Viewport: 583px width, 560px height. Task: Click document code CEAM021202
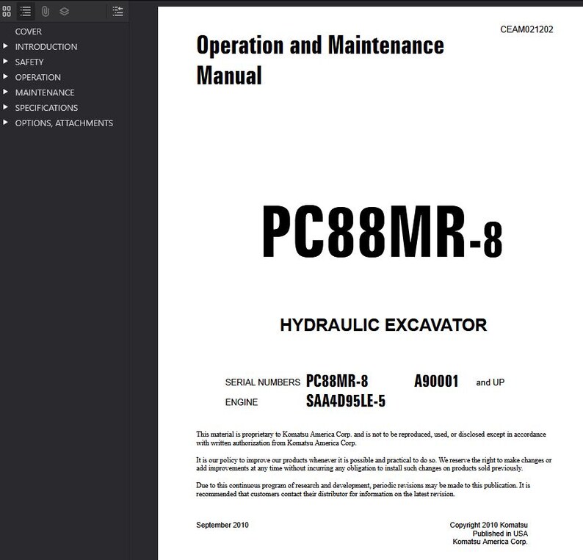526,29
